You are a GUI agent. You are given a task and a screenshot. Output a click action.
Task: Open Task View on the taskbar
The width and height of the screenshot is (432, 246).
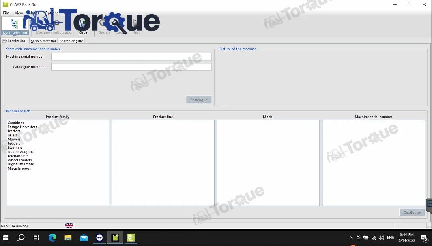click(37, 238)
